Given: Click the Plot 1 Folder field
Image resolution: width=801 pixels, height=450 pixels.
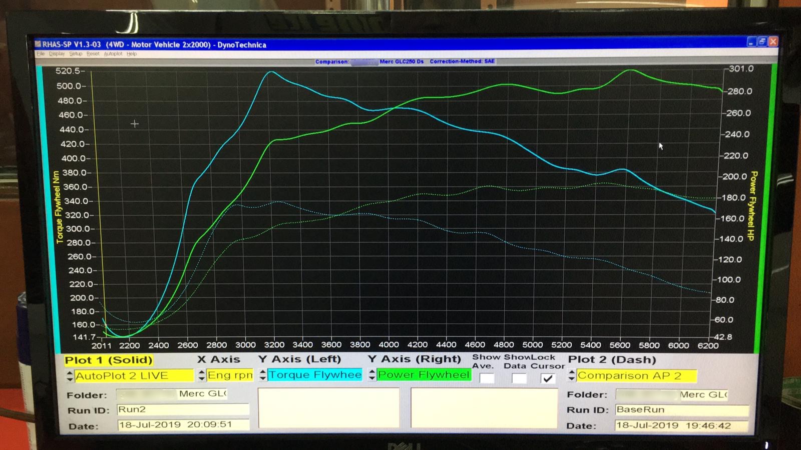Looking at the screenshot, I should [172, 394].
